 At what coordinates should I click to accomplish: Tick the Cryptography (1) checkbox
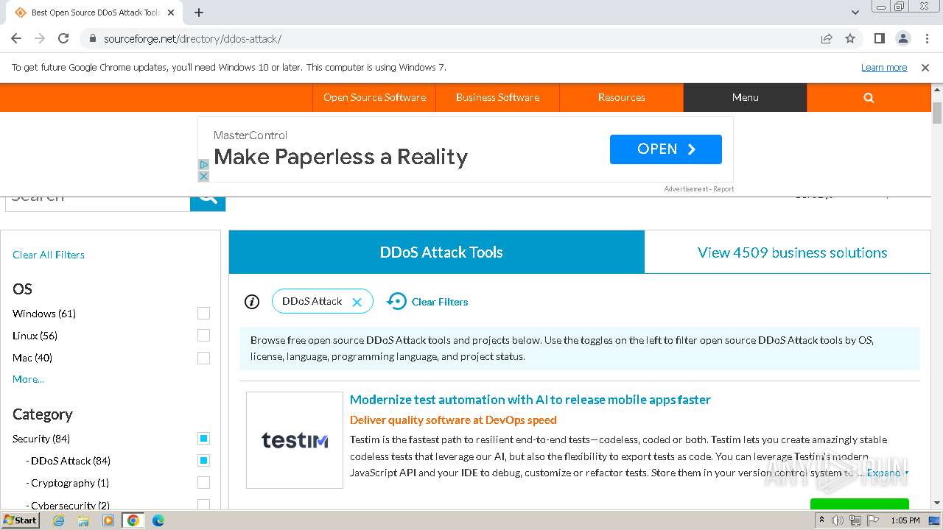(x=204, y=483)
